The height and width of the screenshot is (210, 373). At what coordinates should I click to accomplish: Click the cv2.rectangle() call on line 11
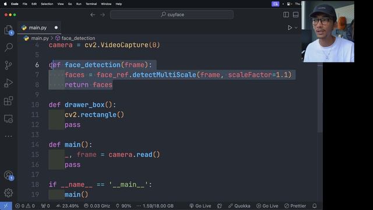(x=94, y=115)
